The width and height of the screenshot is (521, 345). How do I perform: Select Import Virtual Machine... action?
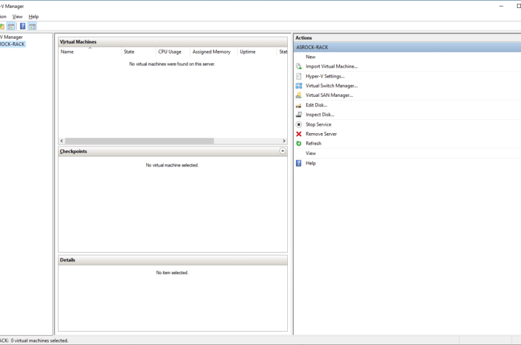click(331, 67)
